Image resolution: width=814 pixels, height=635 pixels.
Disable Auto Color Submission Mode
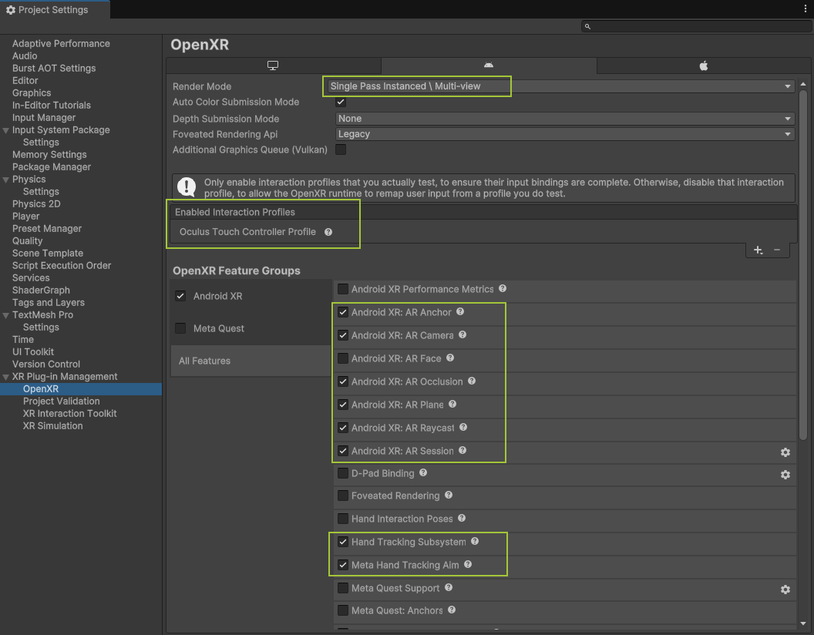point(340,102)
